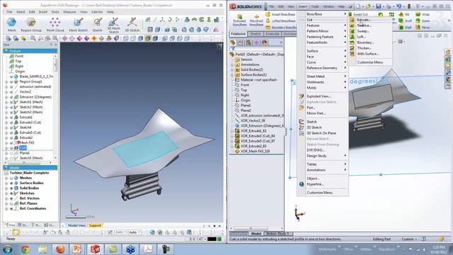Expand the Ref. Vectors node
Screen dimensions: 453x255
click(6, 198)
